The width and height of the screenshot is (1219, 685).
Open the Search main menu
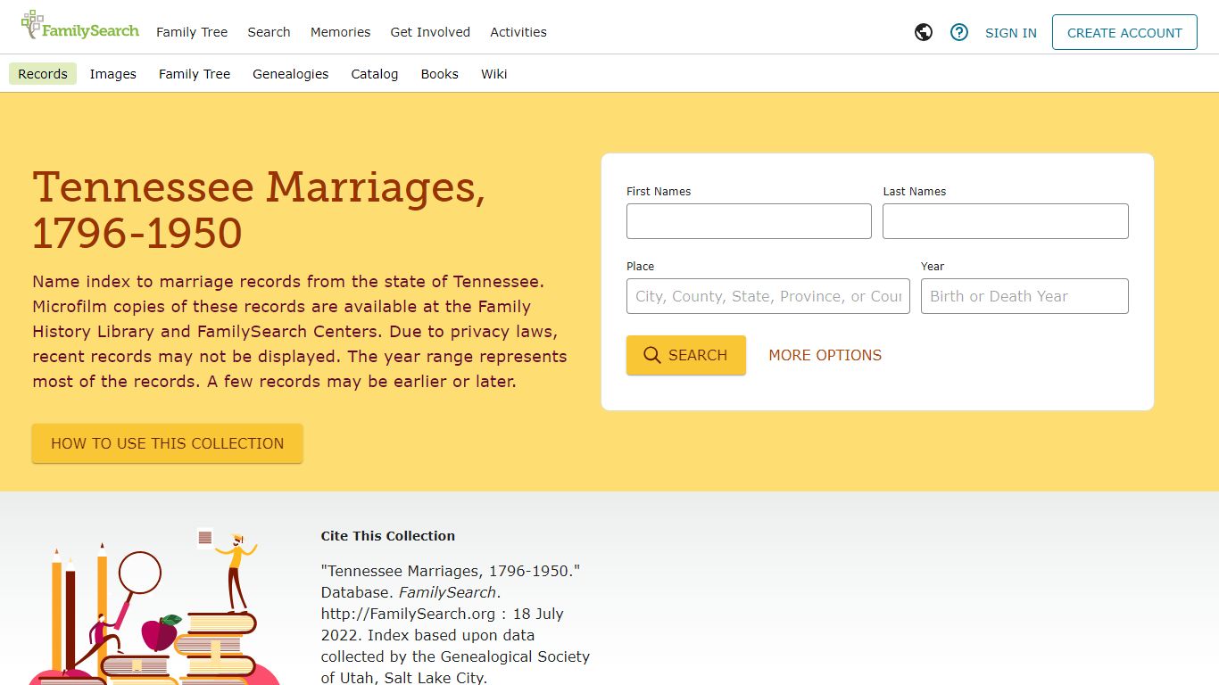click(x=269, y=32)
